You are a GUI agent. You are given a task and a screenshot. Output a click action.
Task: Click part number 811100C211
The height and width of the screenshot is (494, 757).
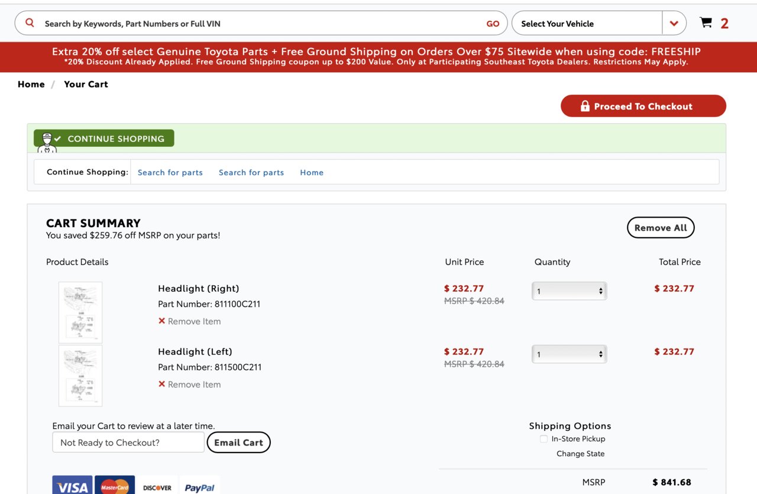point(237,304)
